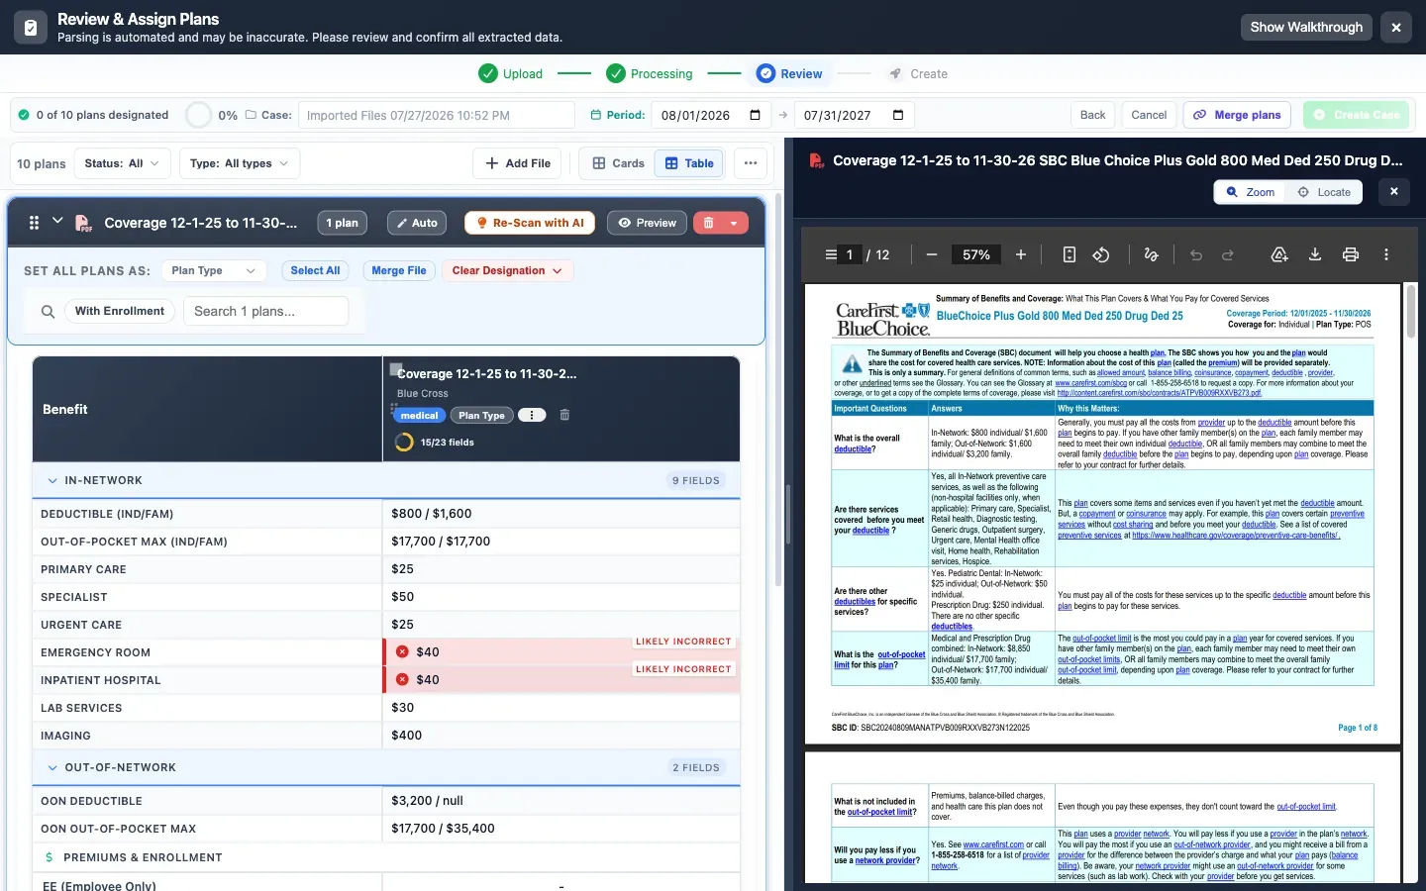The image size is (1426, 891).
Task: Click the add-to-Drive icon in PDF toolbar
Action: tap(1279, 254)
